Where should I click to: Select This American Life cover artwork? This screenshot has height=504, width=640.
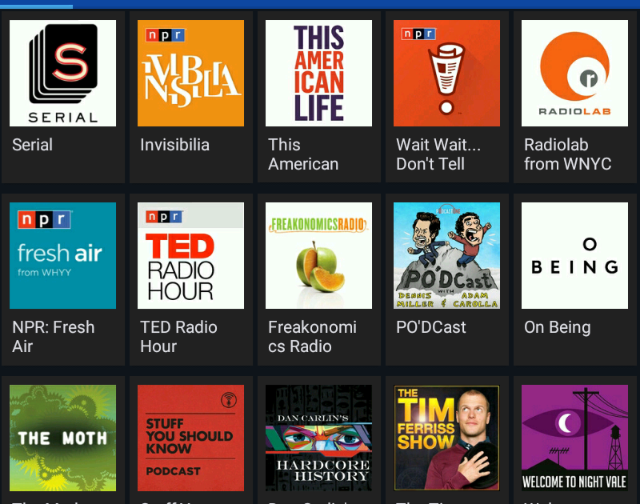(318, 73)
